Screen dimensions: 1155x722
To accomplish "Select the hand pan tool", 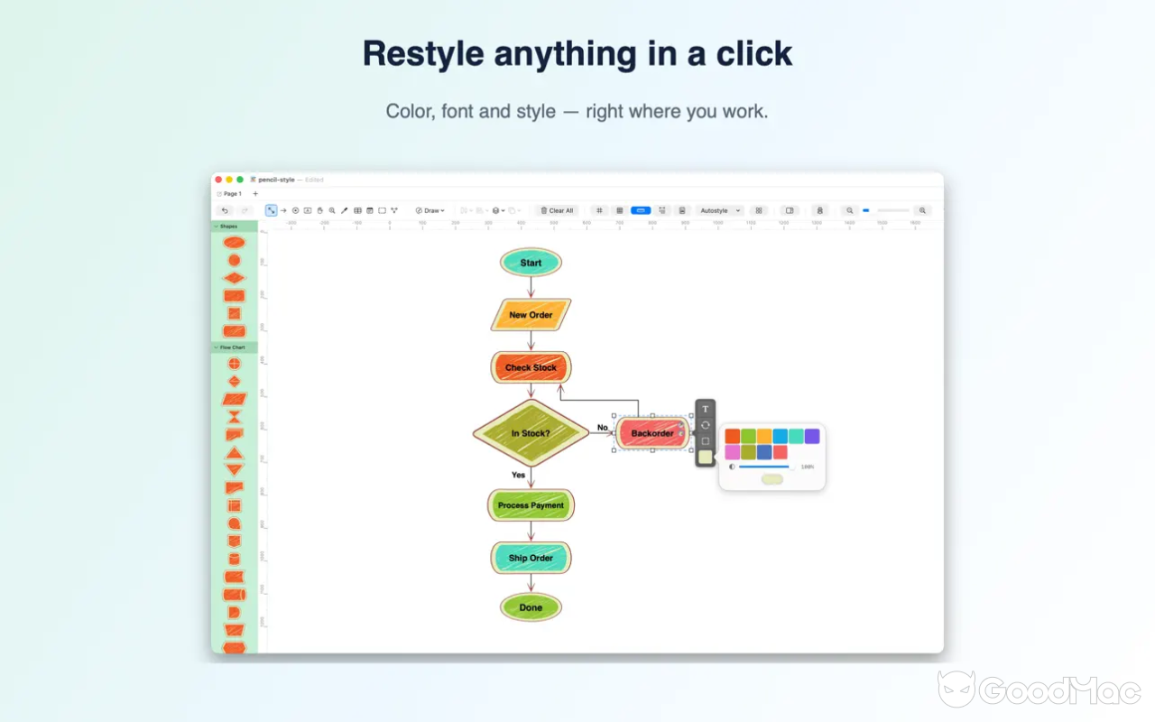I will pos(319,210).
